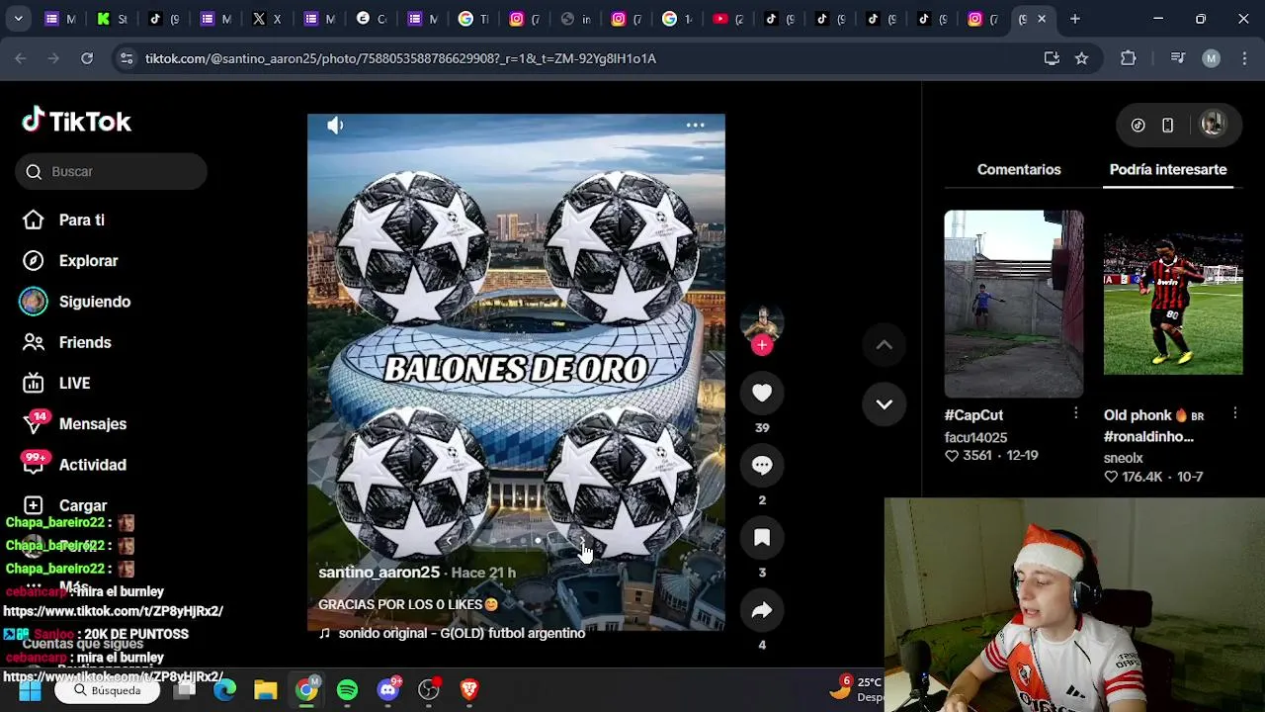Open the santino_aaron25 username link
The width and height of the screenshot is (1265, 712).
click(x=379, y=572)
